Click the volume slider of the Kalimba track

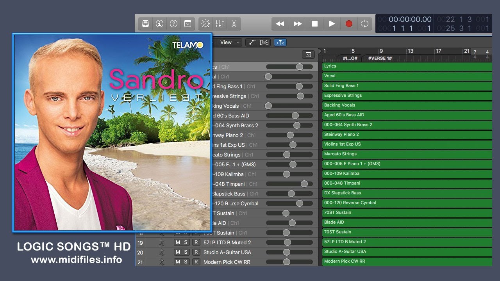coord(289,174)
